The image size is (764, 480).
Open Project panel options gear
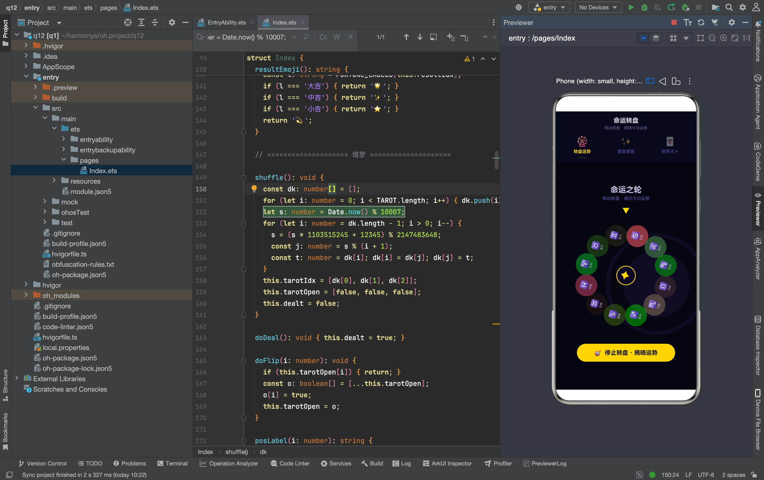pos(172,22)
